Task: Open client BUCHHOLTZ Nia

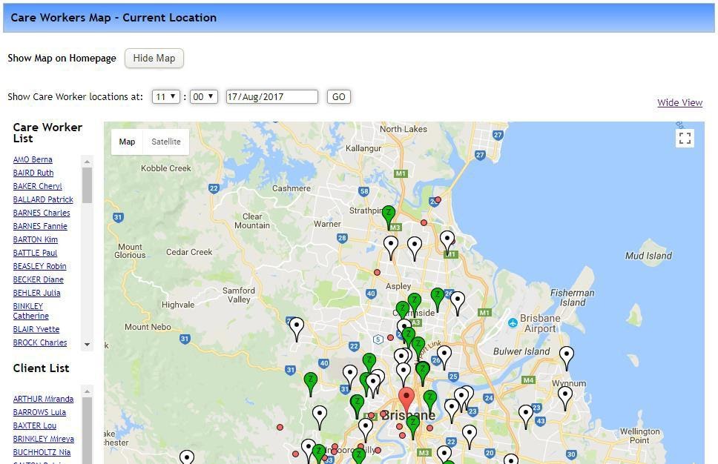Action: point(42,451)
